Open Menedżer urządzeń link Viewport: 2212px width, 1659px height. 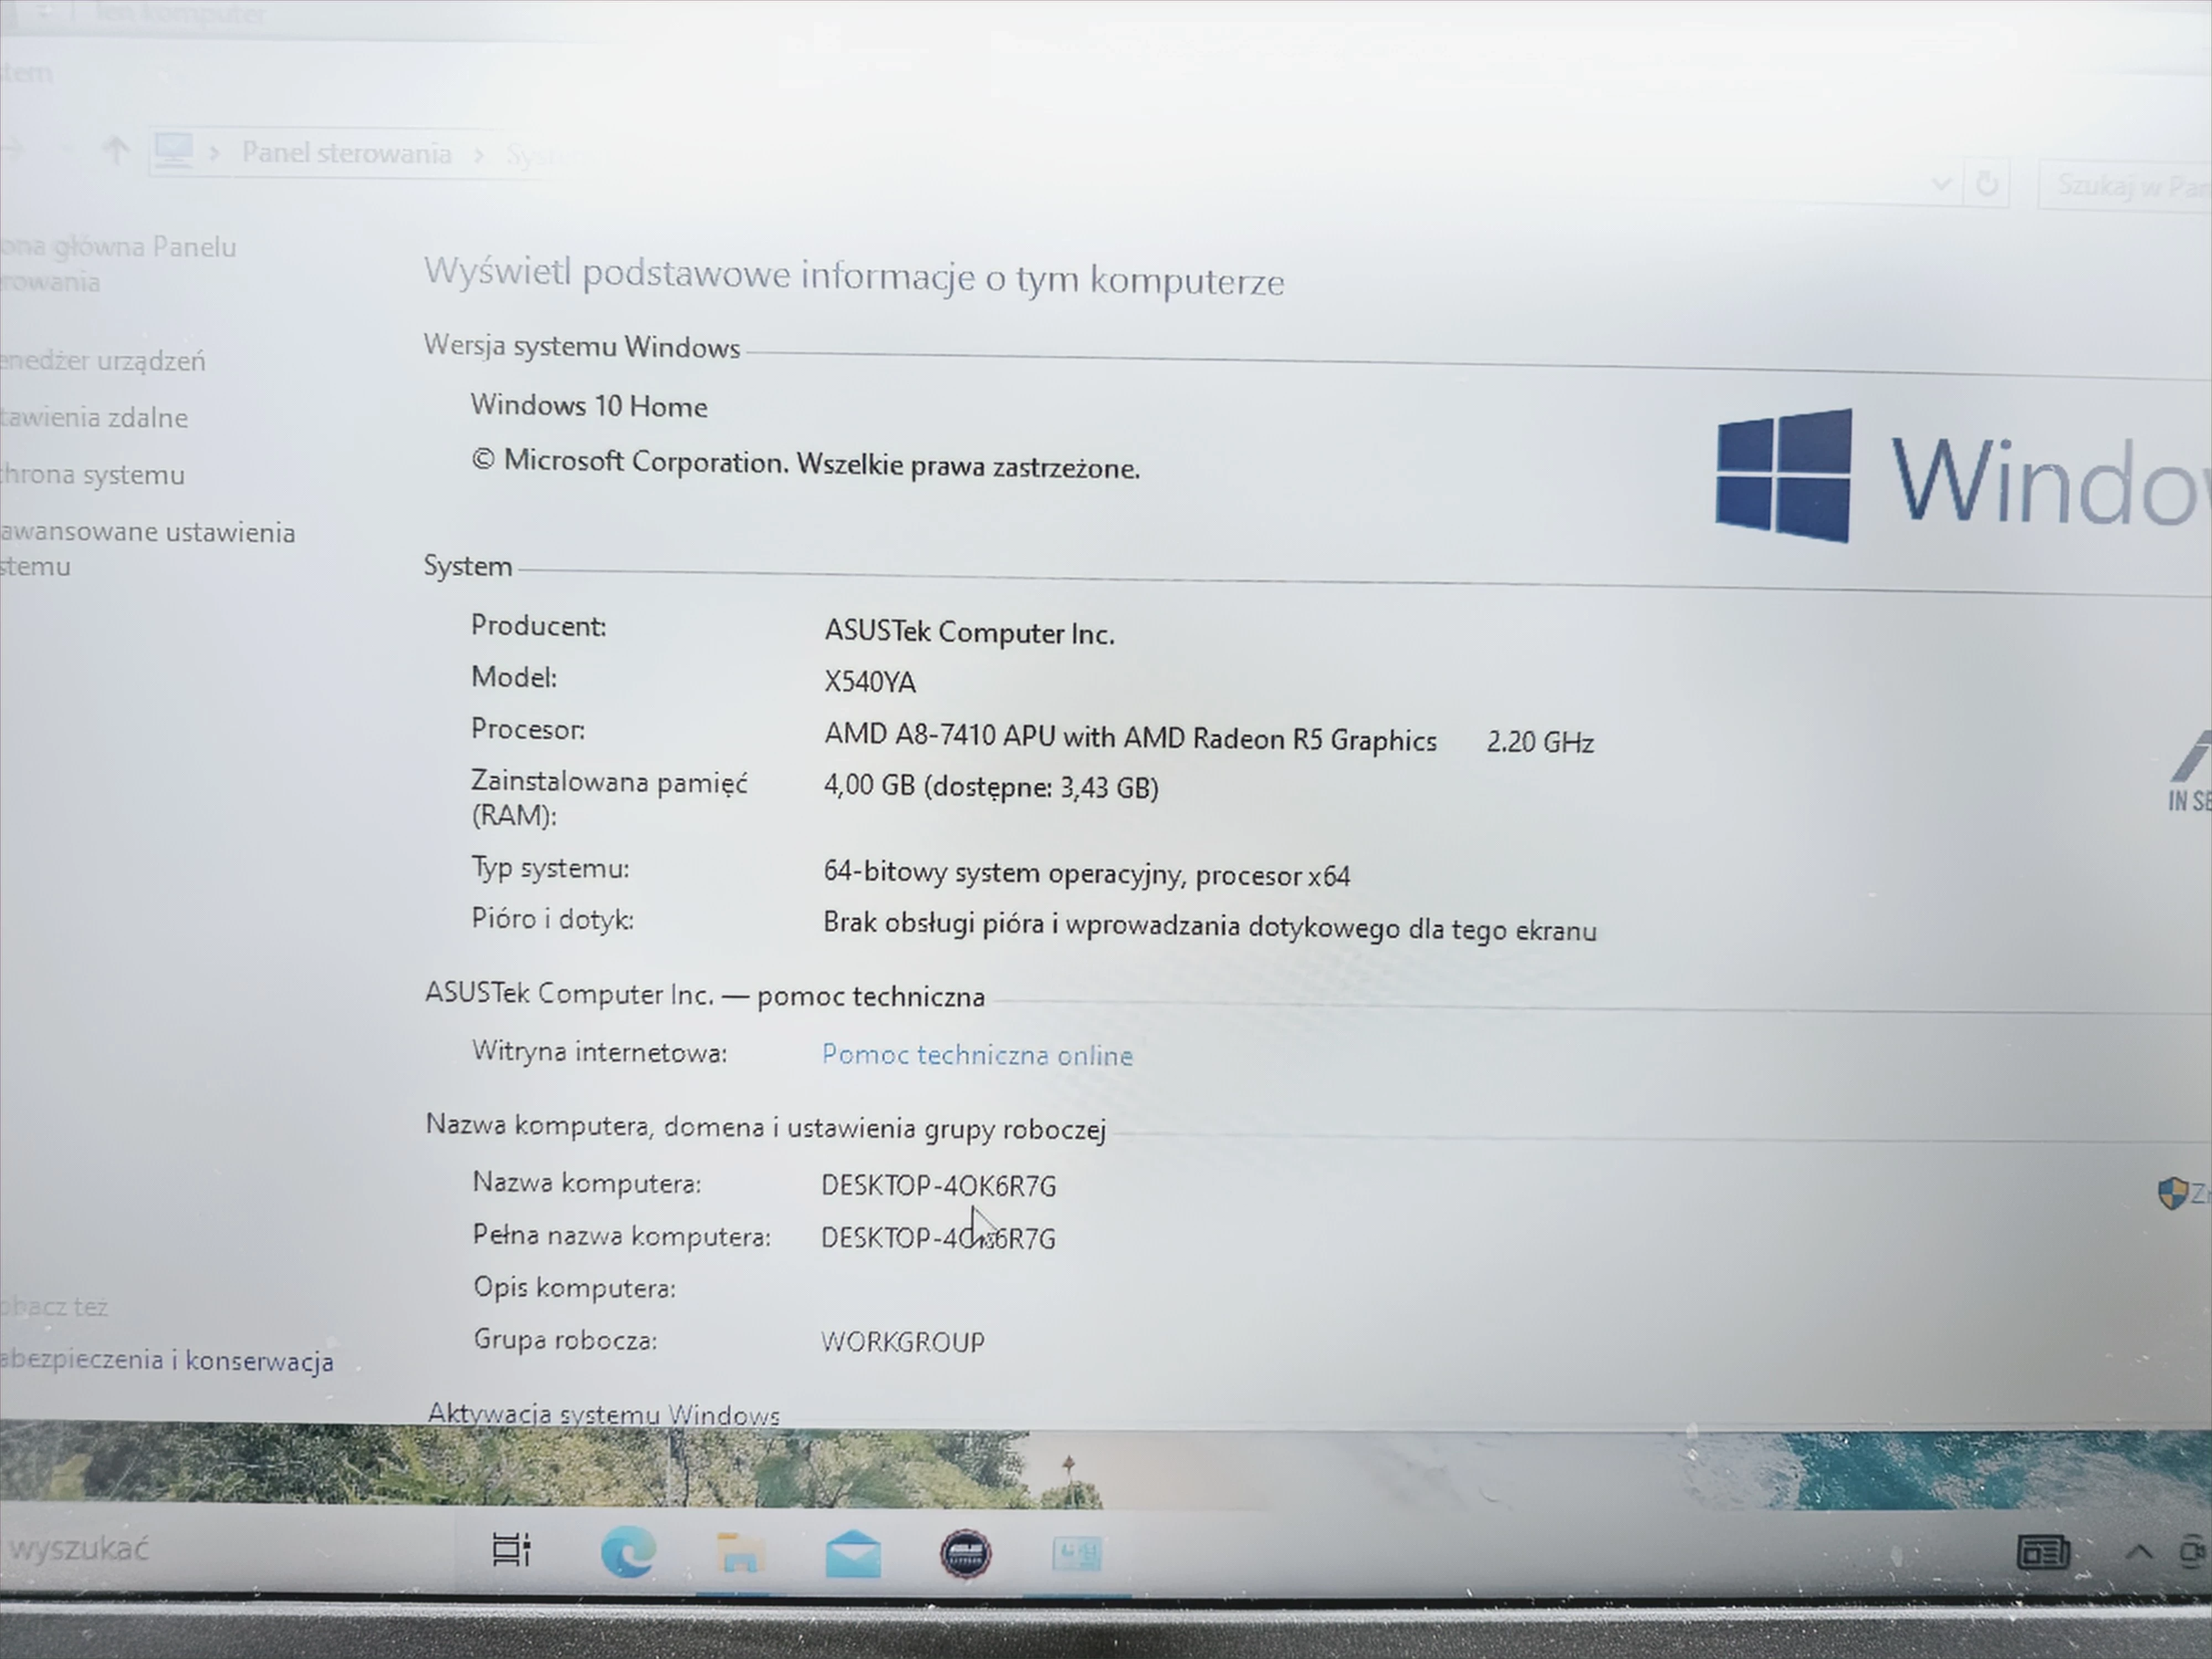coord(102,361)
